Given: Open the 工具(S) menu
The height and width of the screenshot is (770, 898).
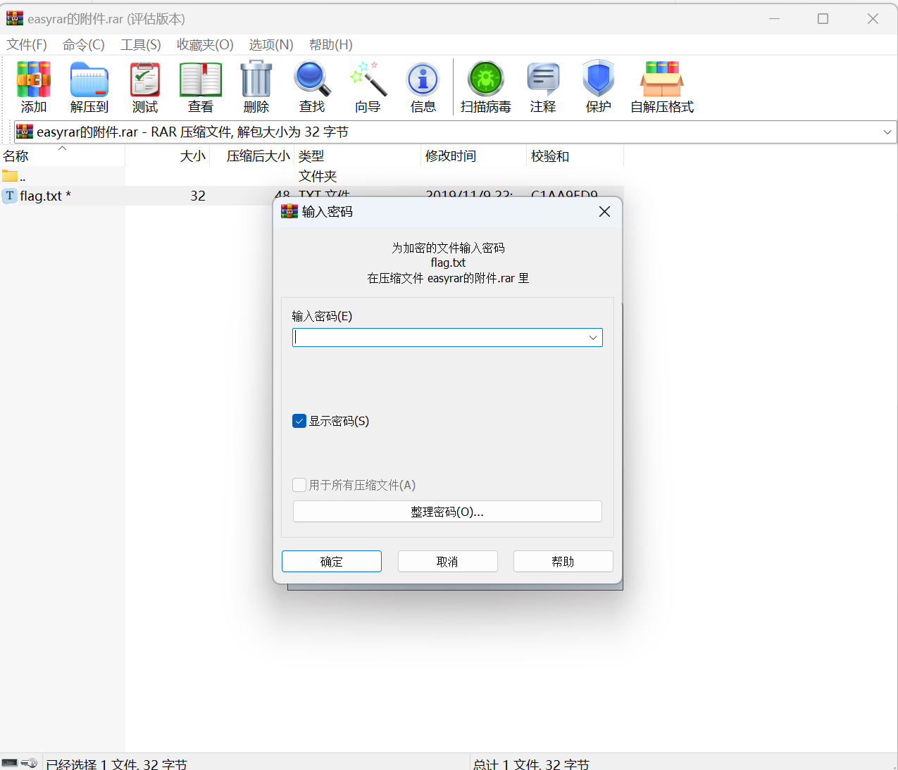Looking at the screenshot, I should (x=141, y=45).
